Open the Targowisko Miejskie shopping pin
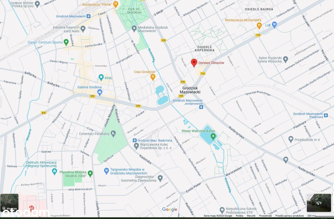 (x=106, y=171)
